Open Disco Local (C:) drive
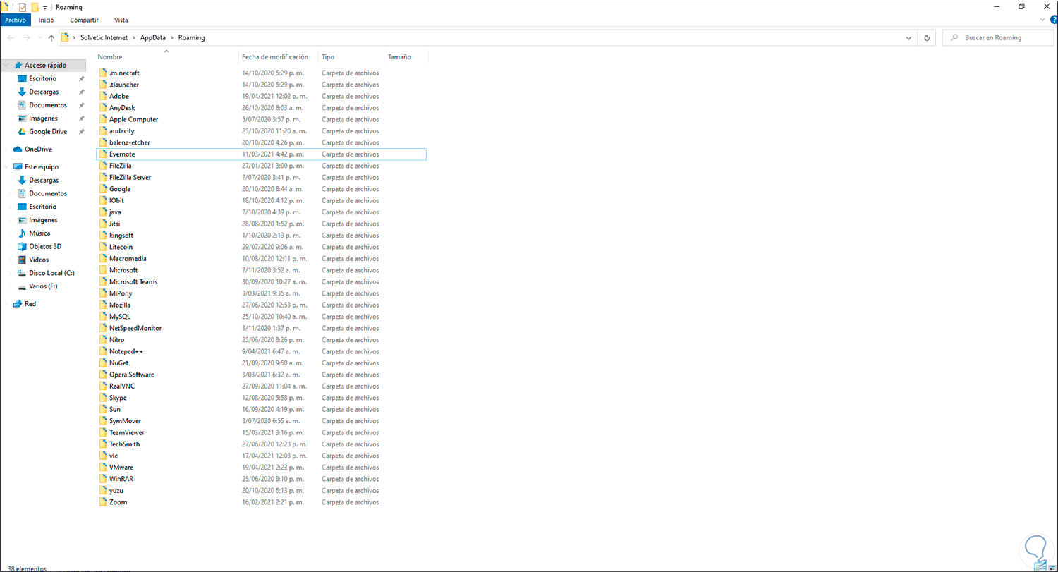The image size is (1058, 572). point(51,273)
